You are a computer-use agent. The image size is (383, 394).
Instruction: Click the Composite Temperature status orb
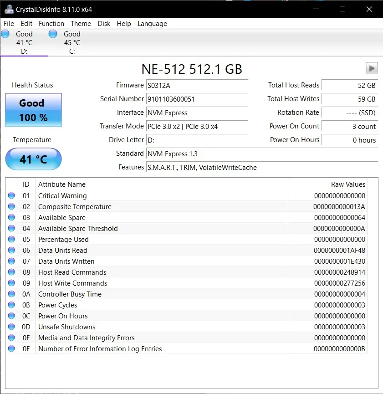coord(11,207)
